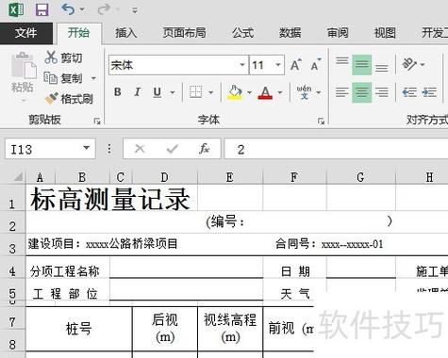Switch to the 数据 tab

click(290, 33)
